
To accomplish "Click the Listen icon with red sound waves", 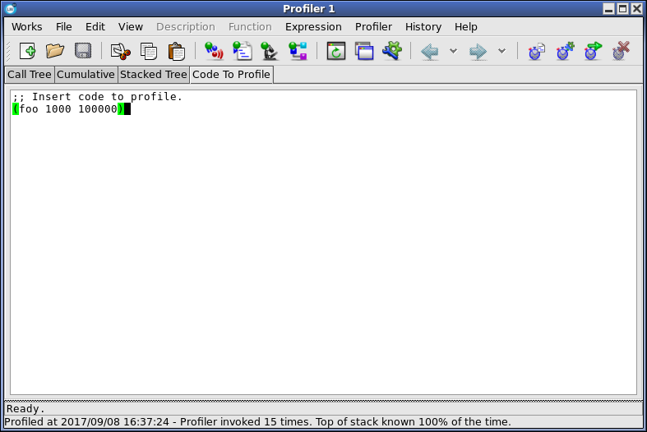I will [x=214, y=52].
